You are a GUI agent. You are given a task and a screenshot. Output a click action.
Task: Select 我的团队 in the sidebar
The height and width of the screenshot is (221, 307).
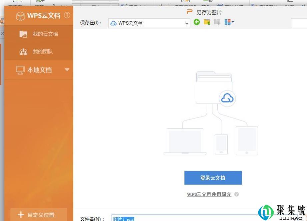pos(43,52)
